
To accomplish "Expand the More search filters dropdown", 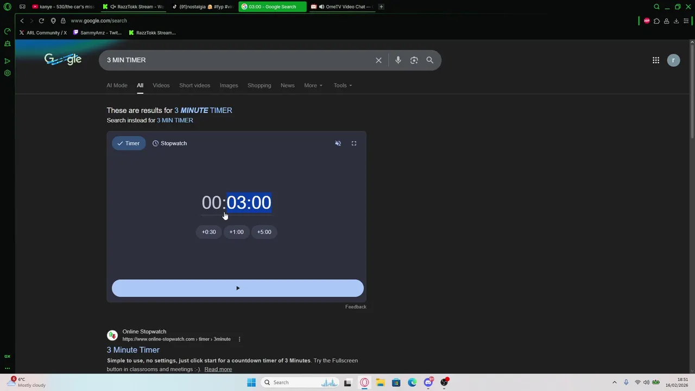I will tap(313, 85).
